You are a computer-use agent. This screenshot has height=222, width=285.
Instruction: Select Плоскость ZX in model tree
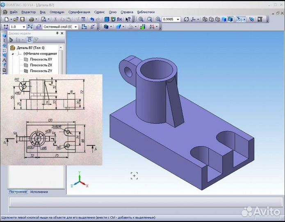41,65
